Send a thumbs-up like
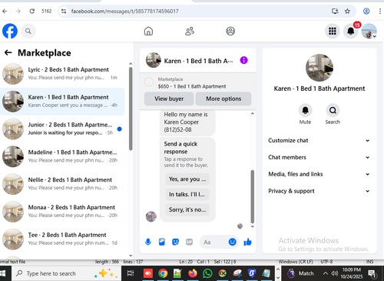The width and height of the screenshot is (384, 281). tap(247, 242)
